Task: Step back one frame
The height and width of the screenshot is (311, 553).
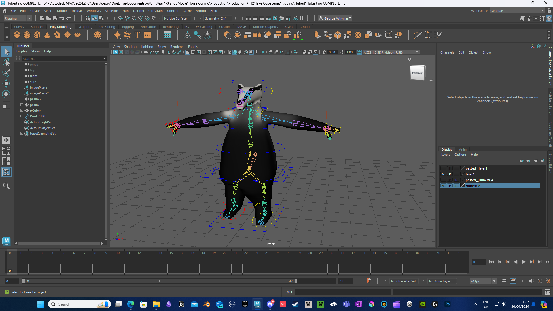Action: 499,262
